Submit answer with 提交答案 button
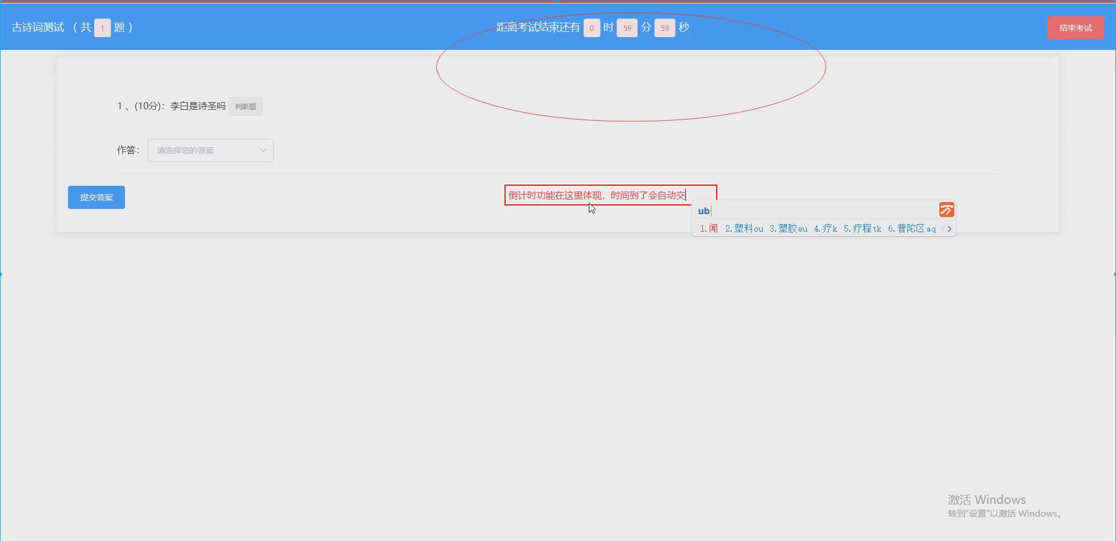The height and width of the screenshot is (541, 1116). tap(96, 197)
